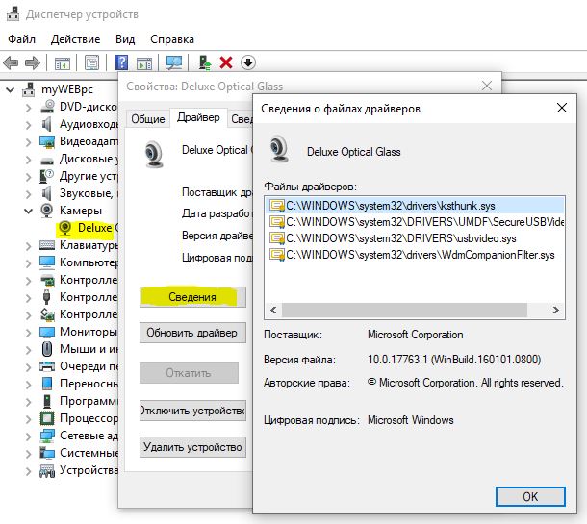Image resolution: width=587 pixels, height=524 pixels.
Task: Expand the Видеоадаптеры category
Action: pyautogui.click(x=28, y=142)
